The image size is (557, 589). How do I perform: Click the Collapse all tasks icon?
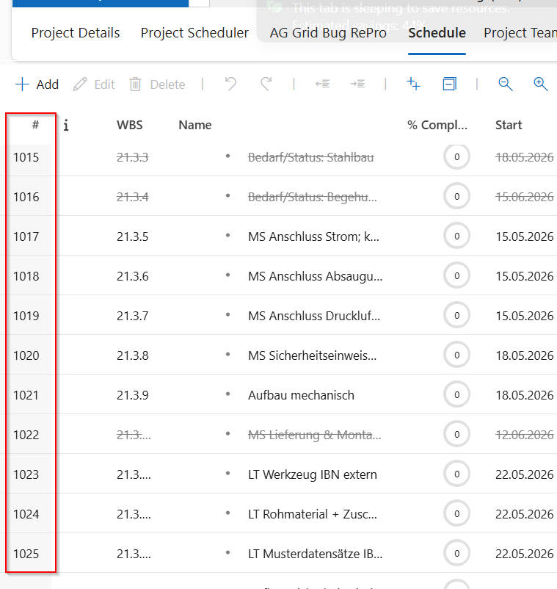click(x=449, y=84)
